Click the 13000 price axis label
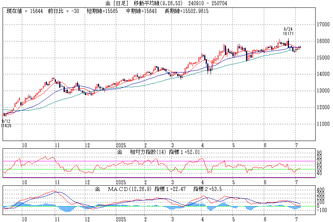This screenshot has height=222, width=333. [x=323, y=91]
